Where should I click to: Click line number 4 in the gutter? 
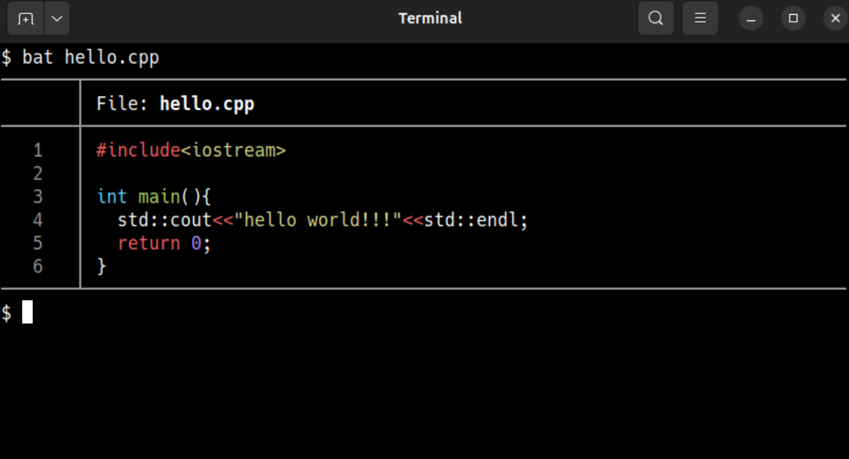coord(38,220)
